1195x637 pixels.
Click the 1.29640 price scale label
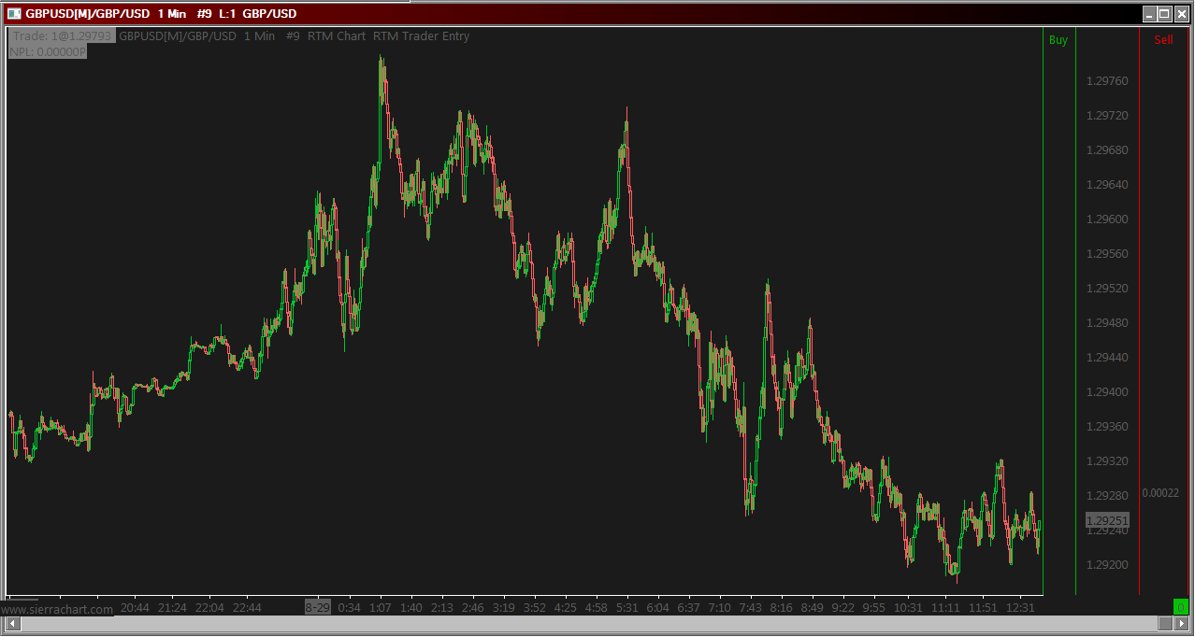point(1107,185)
